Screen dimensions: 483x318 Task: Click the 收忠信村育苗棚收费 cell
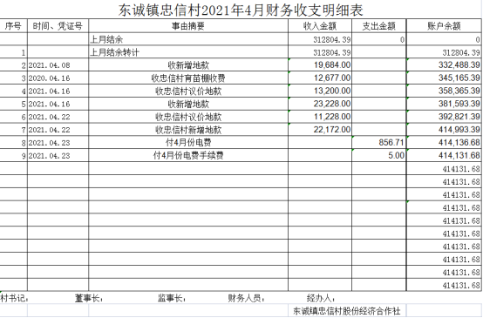(188, 78)
